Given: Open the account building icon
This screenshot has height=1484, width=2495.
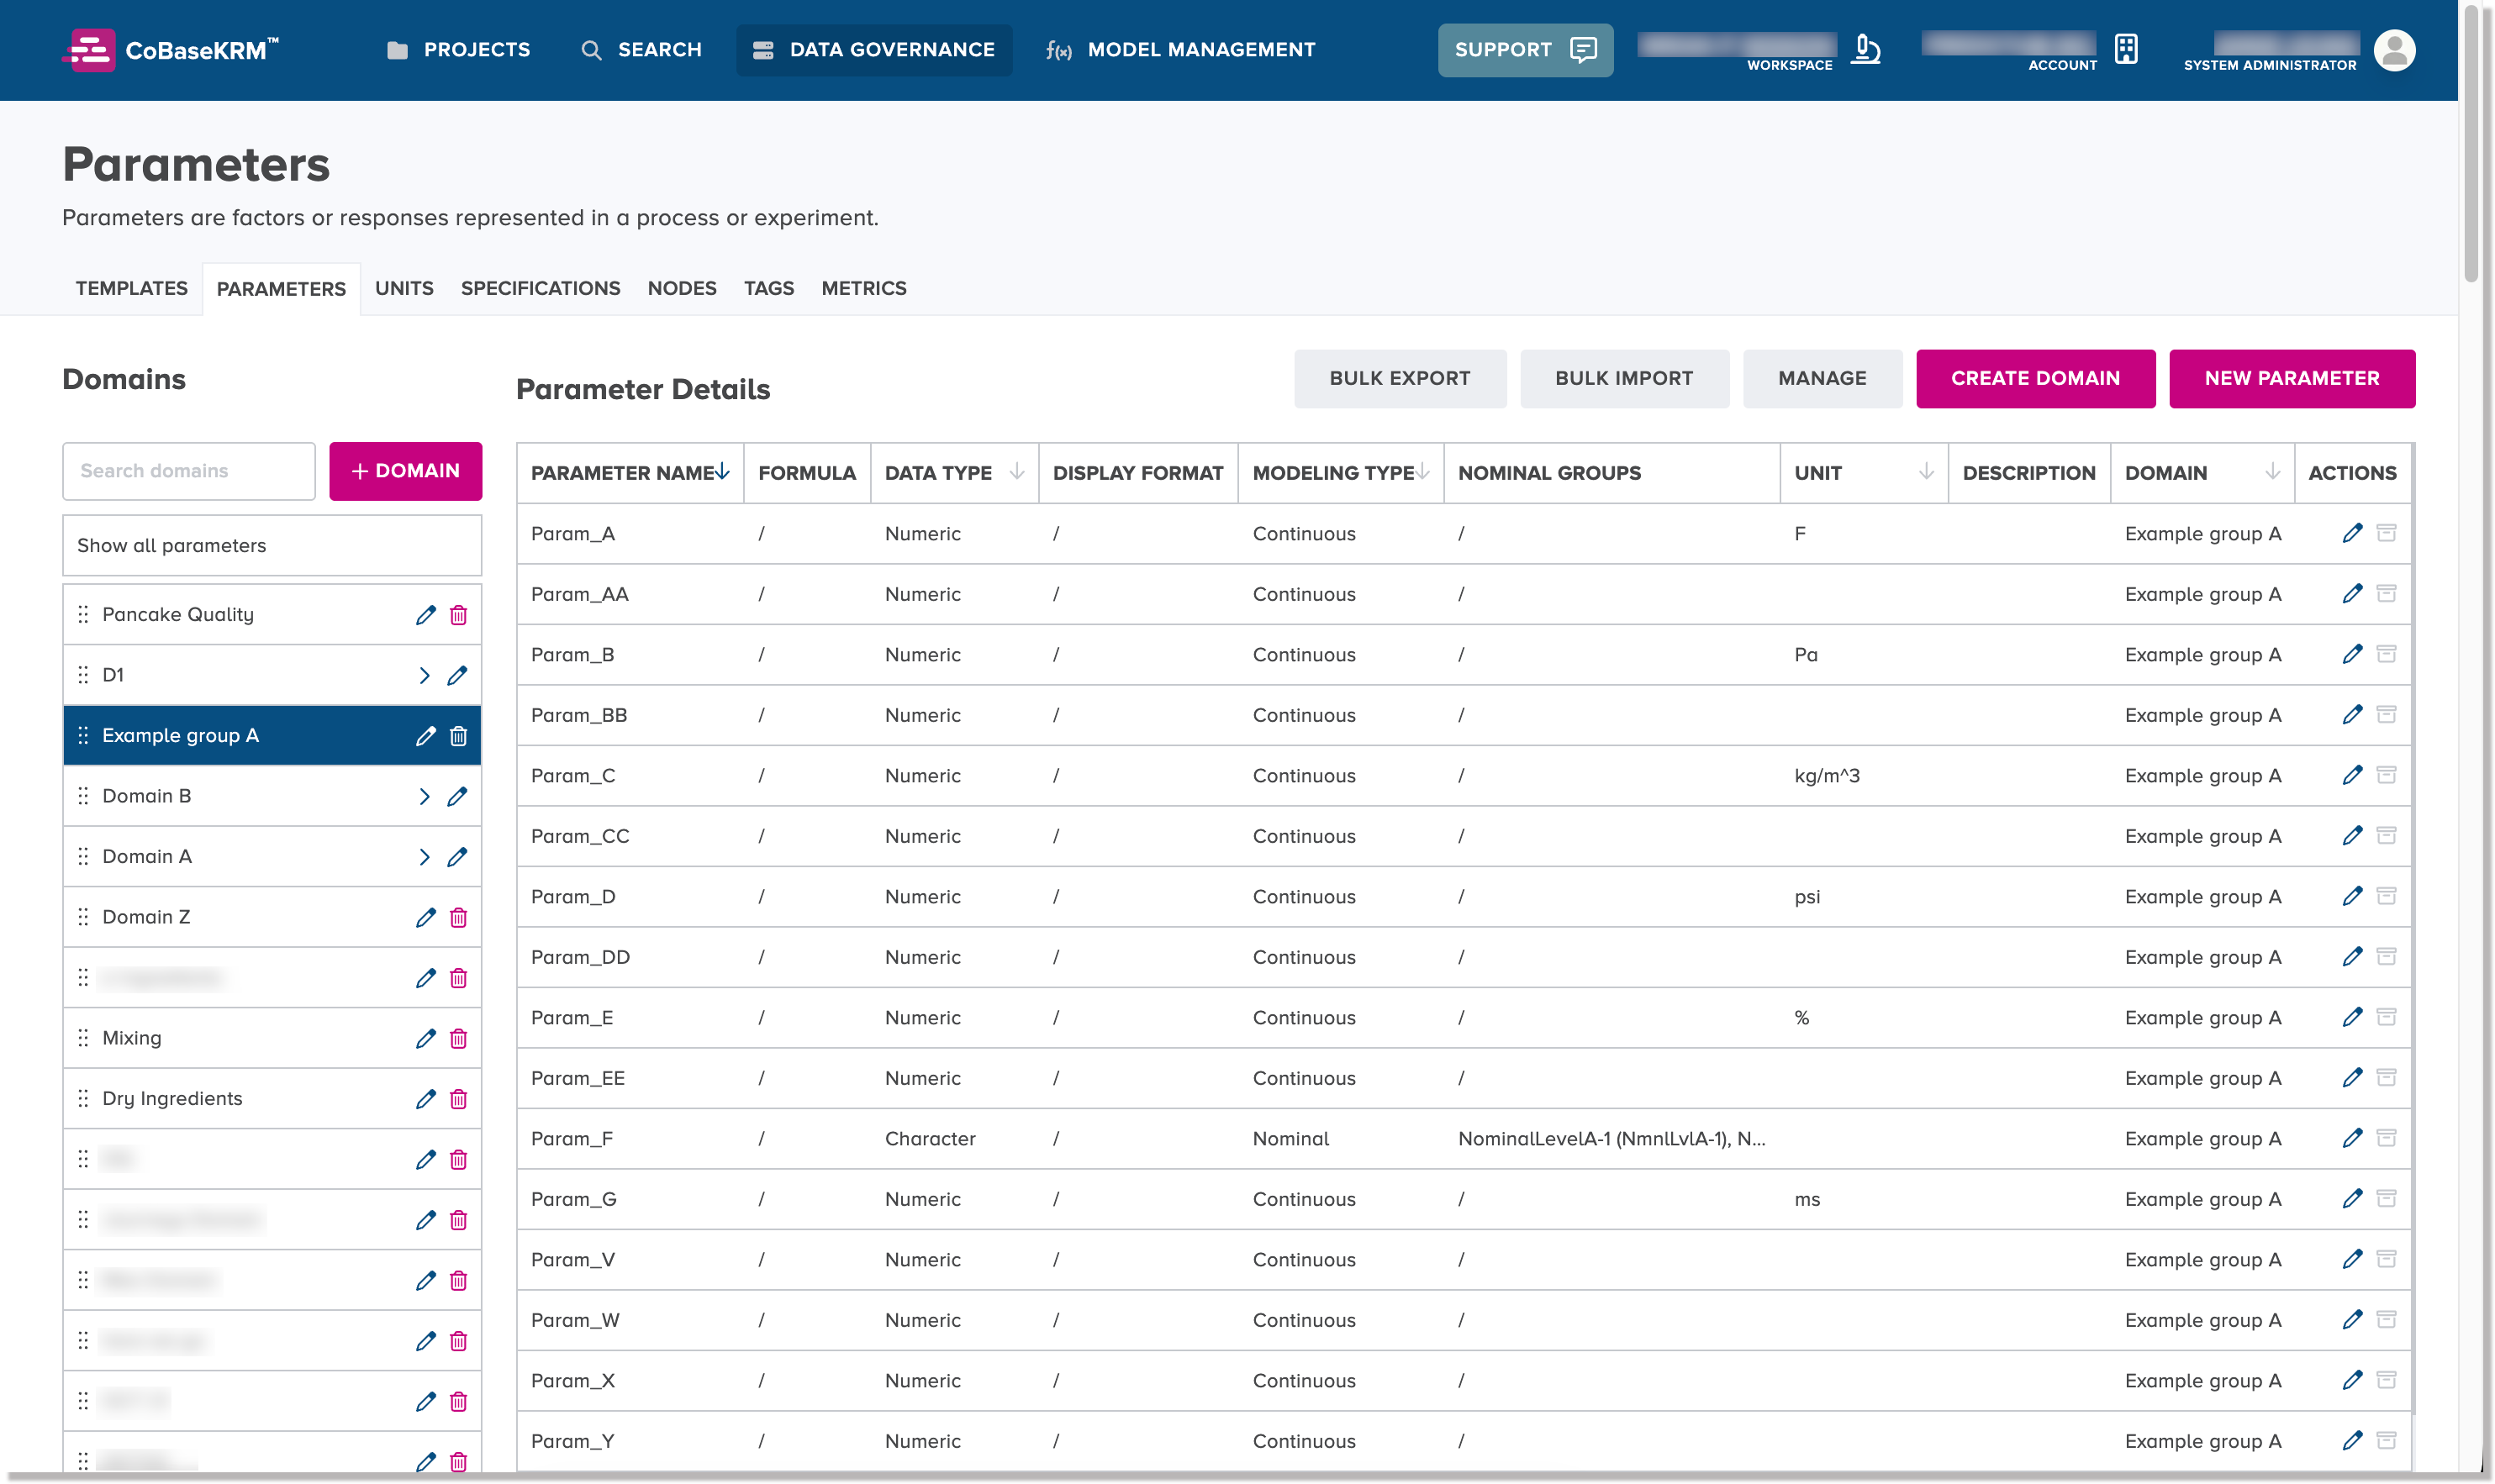Looking at the screenshot, I should pos(2127,49).
